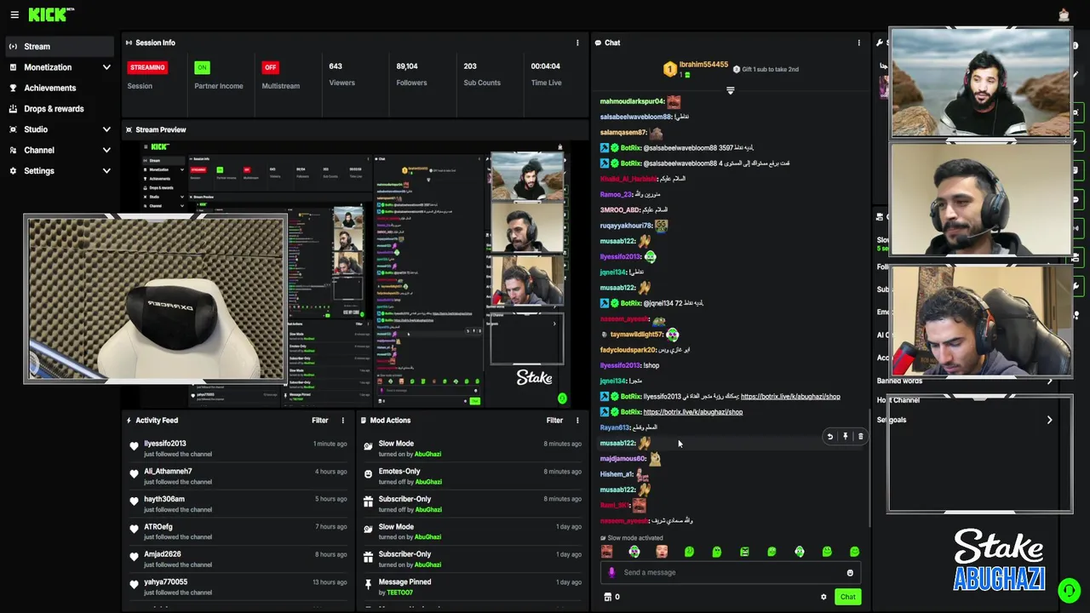Insert the rightmost green emote from the quick bar
This screenshot has width=1090, height=613.
(854, 552)
